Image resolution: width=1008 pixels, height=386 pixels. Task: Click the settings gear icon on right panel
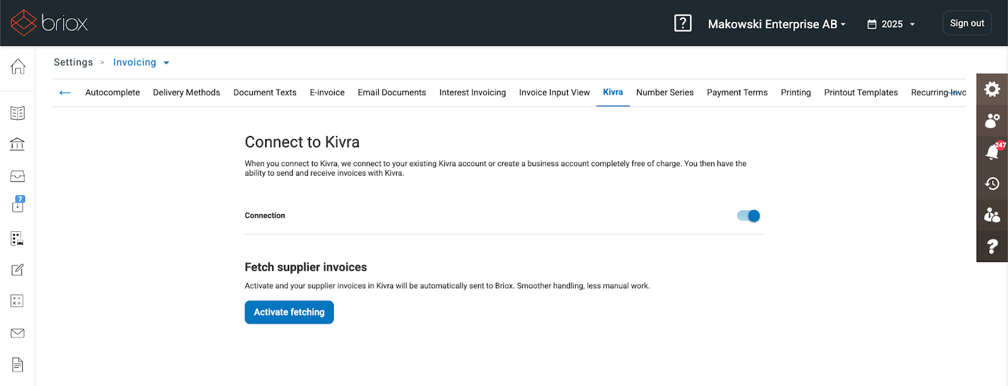992,89
